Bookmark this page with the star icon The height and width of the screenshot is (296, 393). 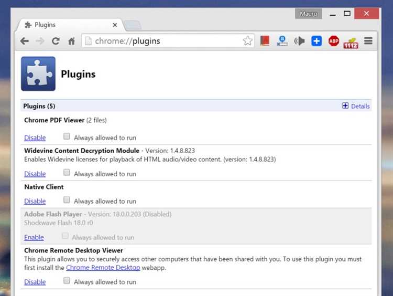click(247, 41)
